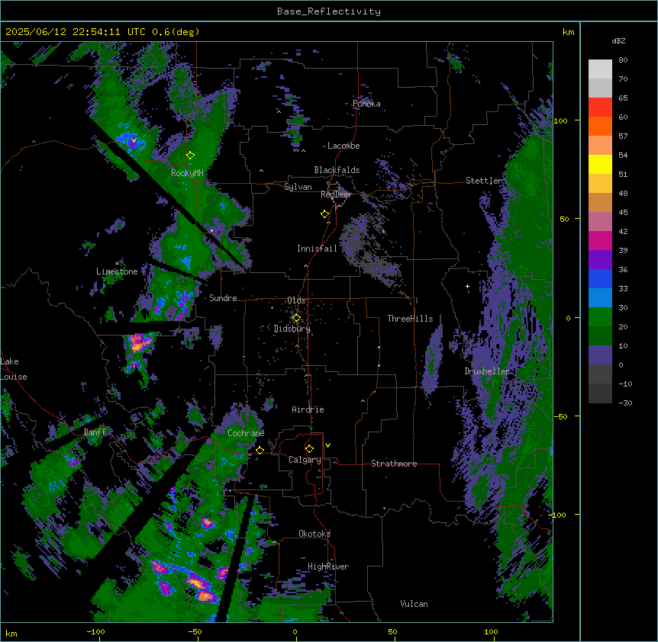Click the km unit label at top right
658x642 pixels.
coord(568,32)
